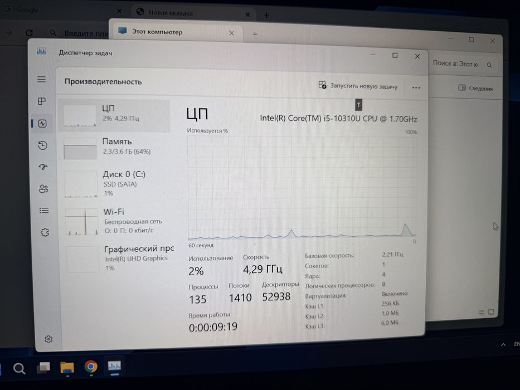Viewport: 520px width, 390px height.
Task: Open Google Chrome from taskbar
Action: pyautogui.click(x=90, y=367)
